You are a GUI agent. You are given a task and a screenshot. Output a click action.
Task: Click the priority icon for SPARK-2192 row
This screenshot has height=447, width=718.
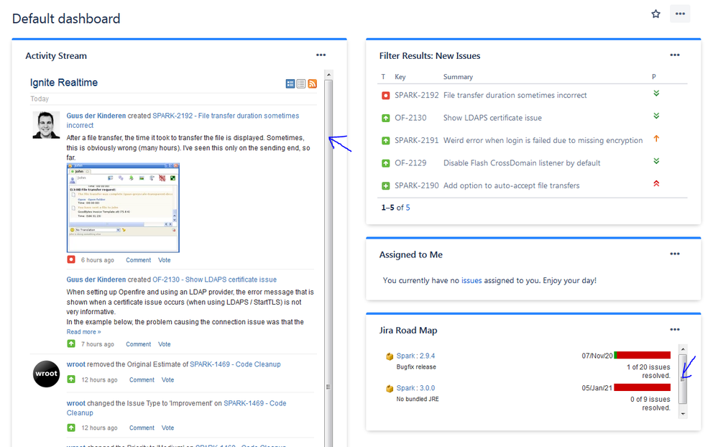tap(656, 93)
